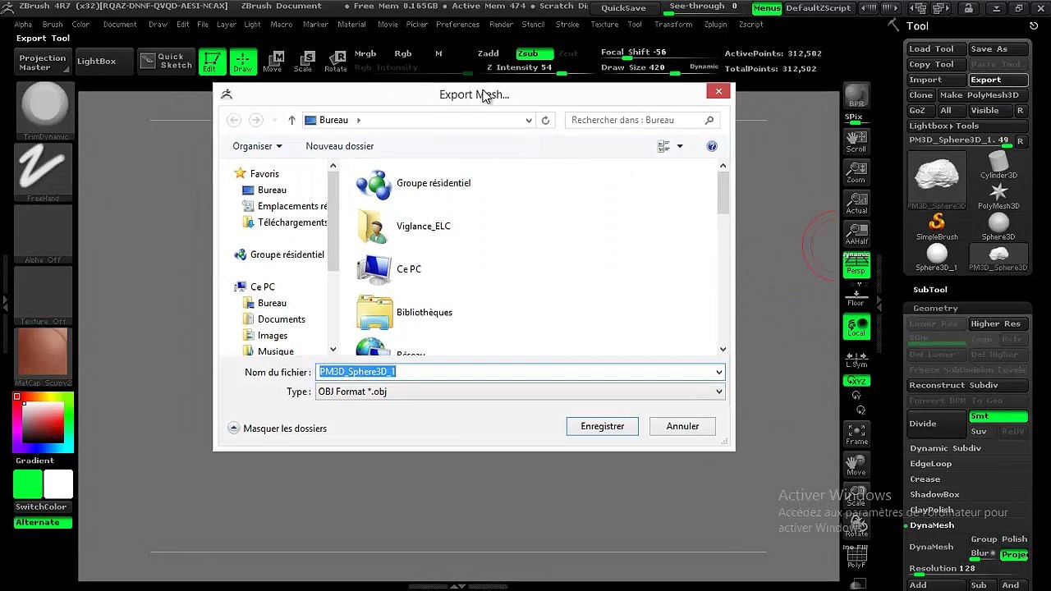Open the MatCap material selector

[x=44, y=357]
